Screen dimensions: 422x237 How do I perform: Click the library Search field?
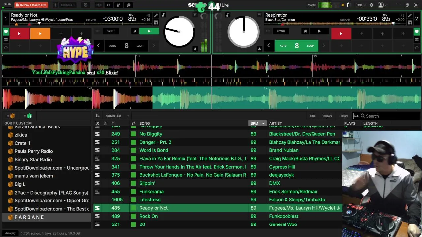(391, 116)
